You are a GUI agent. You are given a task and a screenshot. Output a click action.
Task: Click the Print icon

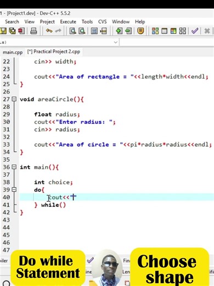pyautogui.click(x=33, y=31)
